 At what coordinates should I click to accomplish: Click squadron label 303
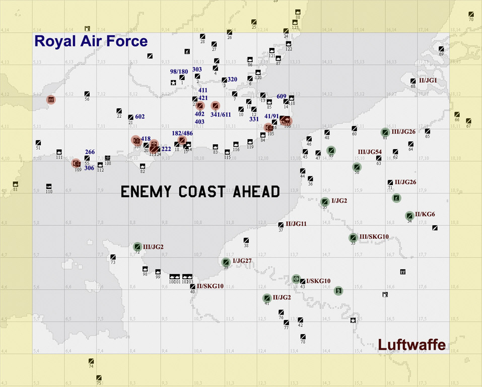[197, 70]
